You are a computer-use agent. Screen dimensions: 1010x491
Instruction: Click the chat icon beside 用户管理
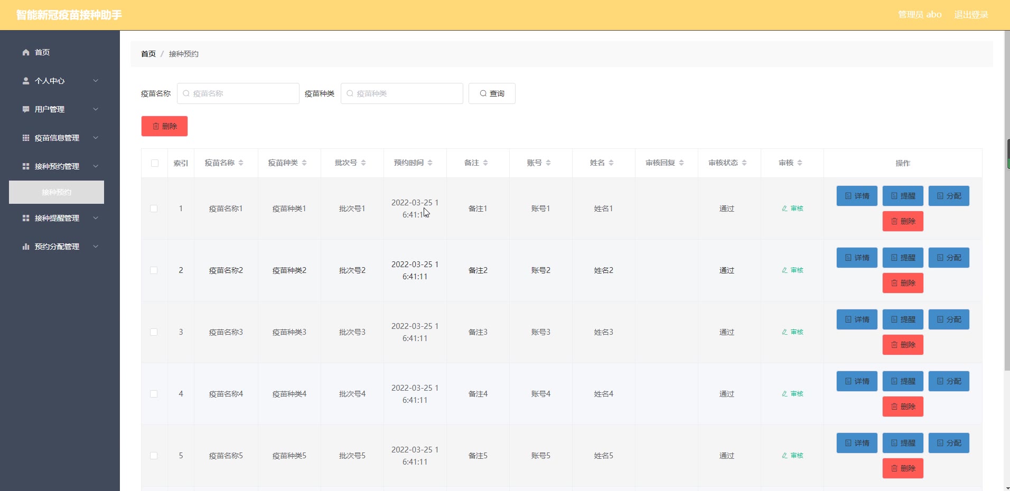point(26,109)
